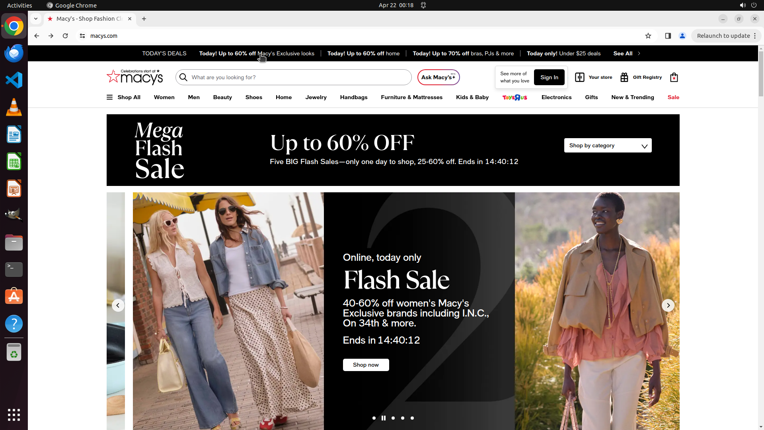764x430 pixels.
Task: Select the first carousel dot
Action: [x=374, y=418]
